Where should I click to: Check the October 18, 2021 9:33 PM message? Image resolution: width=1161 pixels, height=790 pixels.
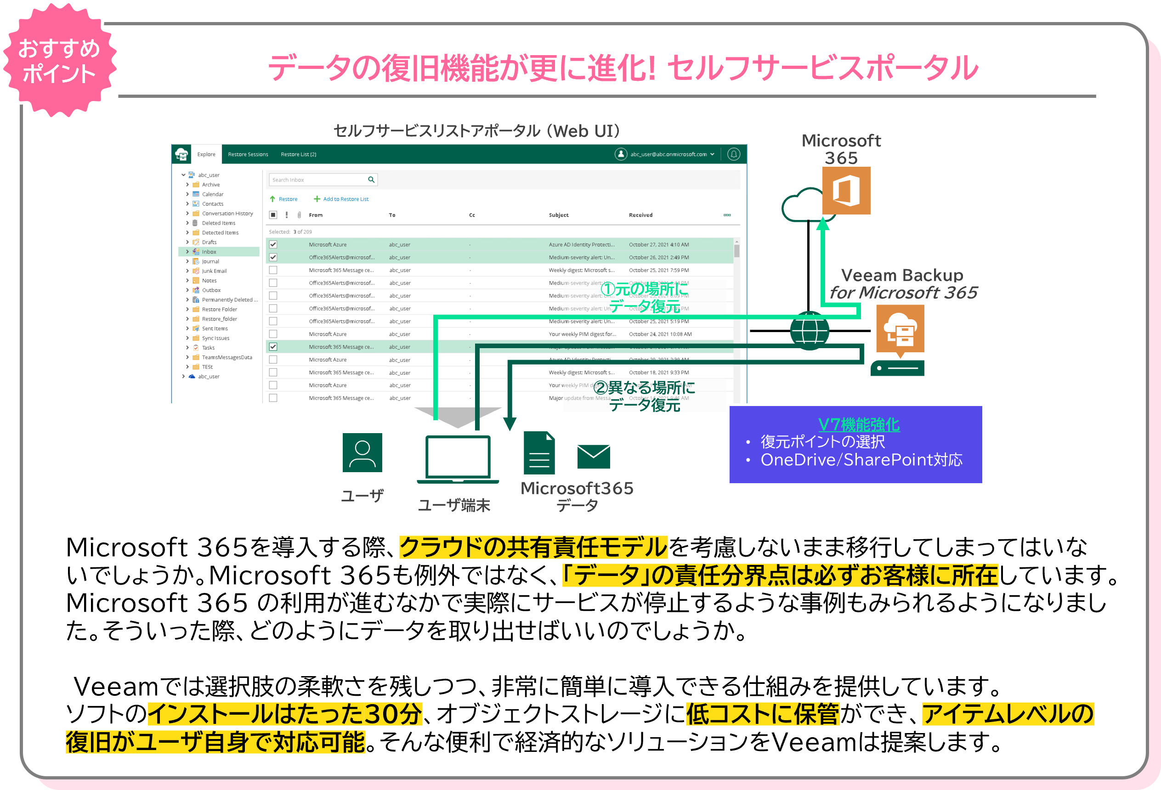click(273, 372)
